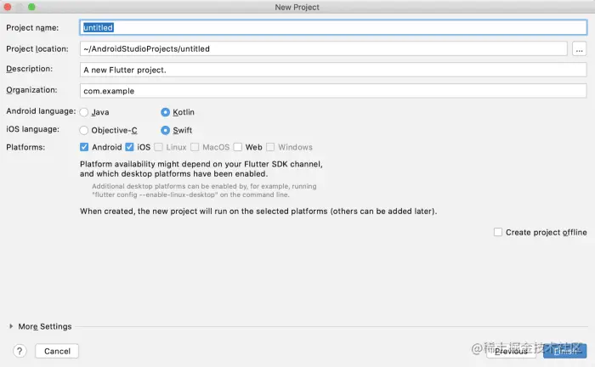Viewport: 595px width, 367px height.
Task: Toggle the Create project offline checkbox
Action: pos(498,232)
